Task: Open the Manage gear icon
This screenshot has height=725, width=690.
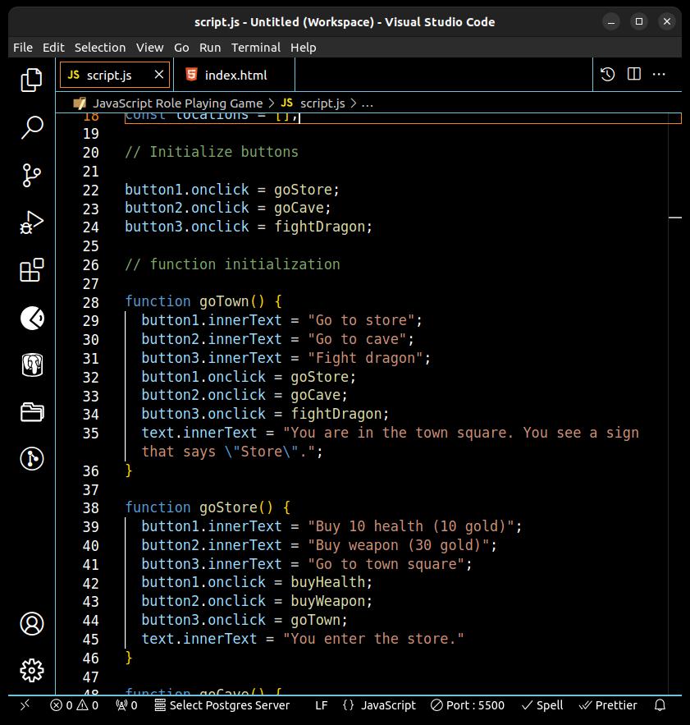Action: [31, 671]
